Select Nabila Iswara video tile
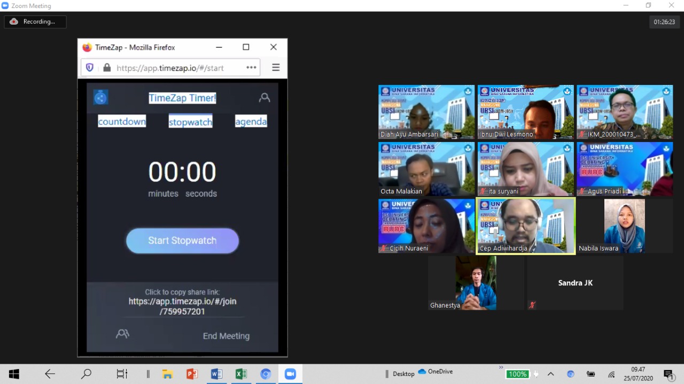684x384 pixels. pos(625,226)
